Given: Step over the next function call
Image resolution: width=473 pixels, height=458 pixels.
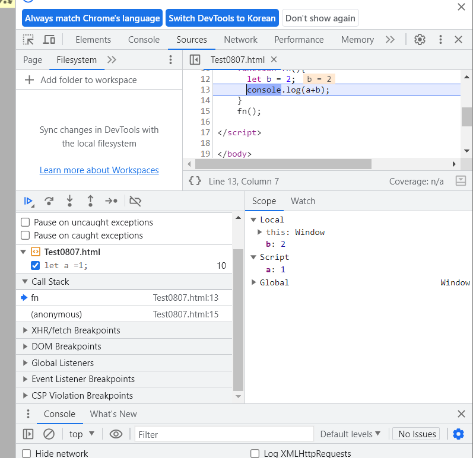Looking at the screenshot, I should click(x=49, y=201).
